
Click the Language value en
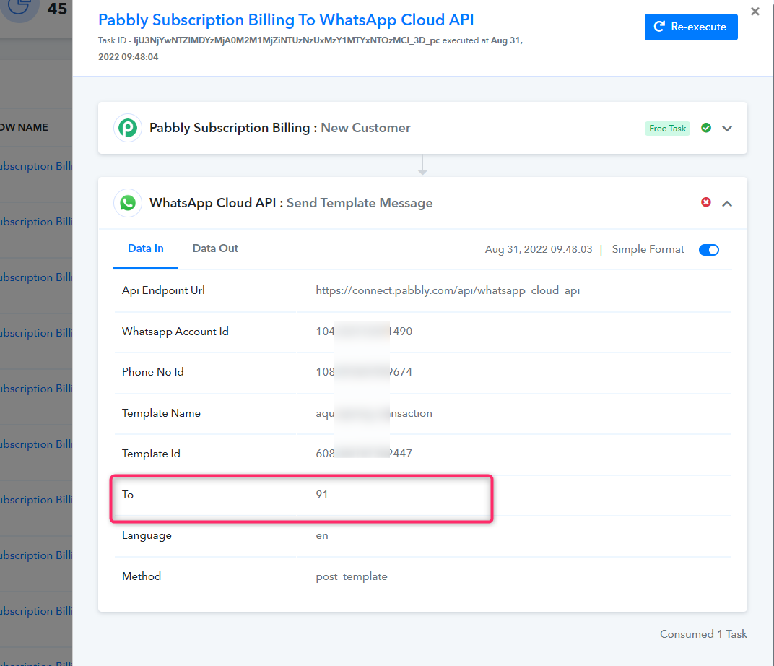(x=322, y=536)
